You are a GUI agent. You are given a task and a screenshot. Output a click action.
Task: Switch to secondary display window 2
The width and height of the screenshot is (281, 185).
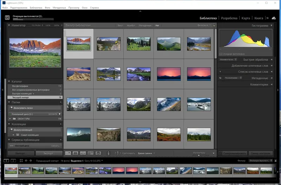(13, 160)
